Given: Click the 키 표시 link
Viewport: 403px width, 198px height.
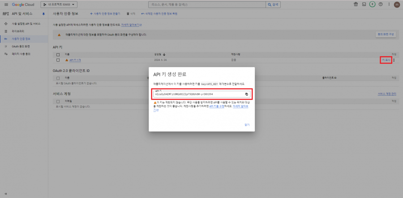Looking at the screenshot, I should [386, 60].
